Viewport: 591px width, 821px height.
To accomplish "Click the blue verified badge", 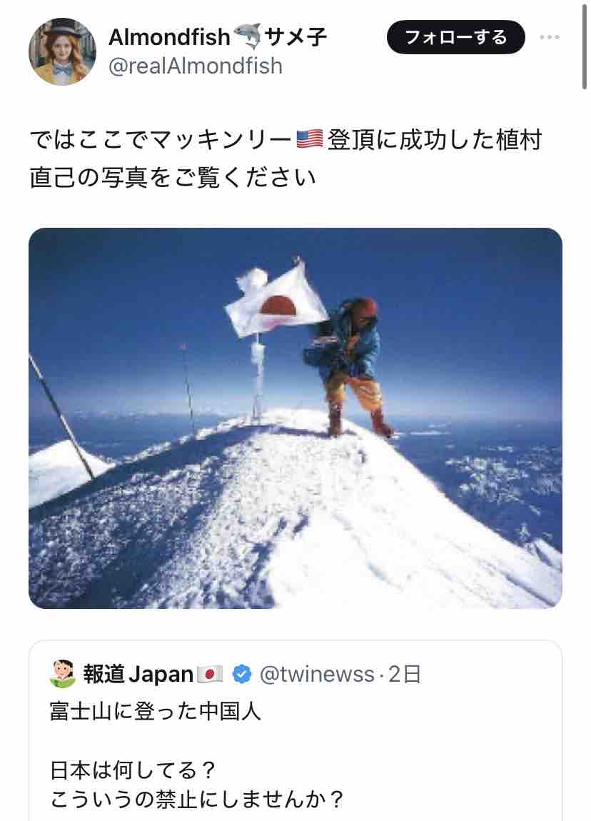I will pos(241,674).
